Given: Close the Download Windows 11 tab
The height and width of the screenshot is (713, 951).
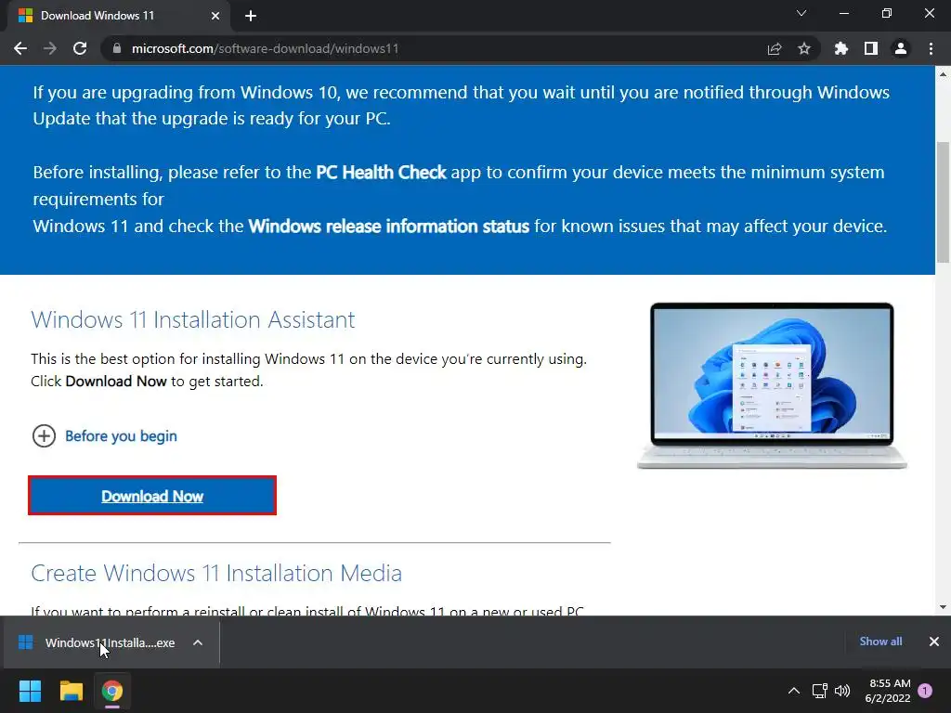Looking at the screenshot, I should (215, 16).
